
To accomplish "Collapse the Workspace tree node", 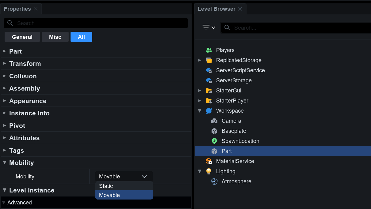I will pyautogui.click(x=200, y=111).
